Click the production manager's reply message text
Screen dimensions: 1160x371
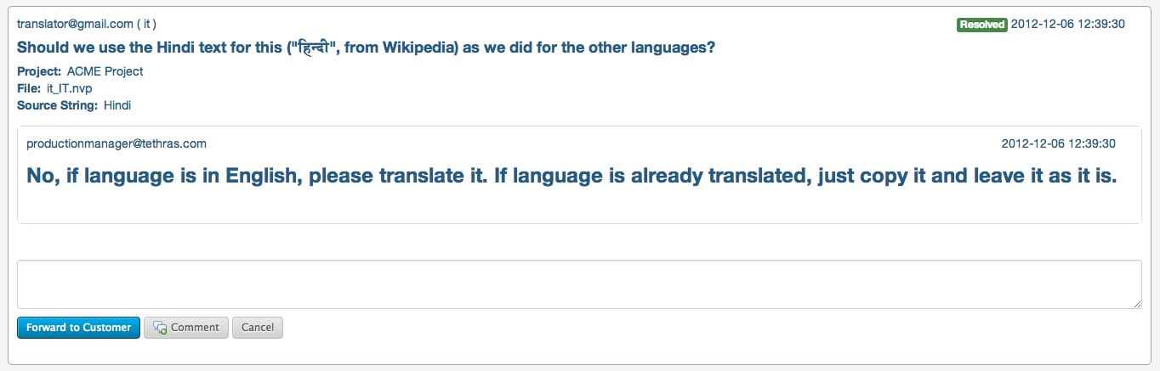click(x=571, y=176)
